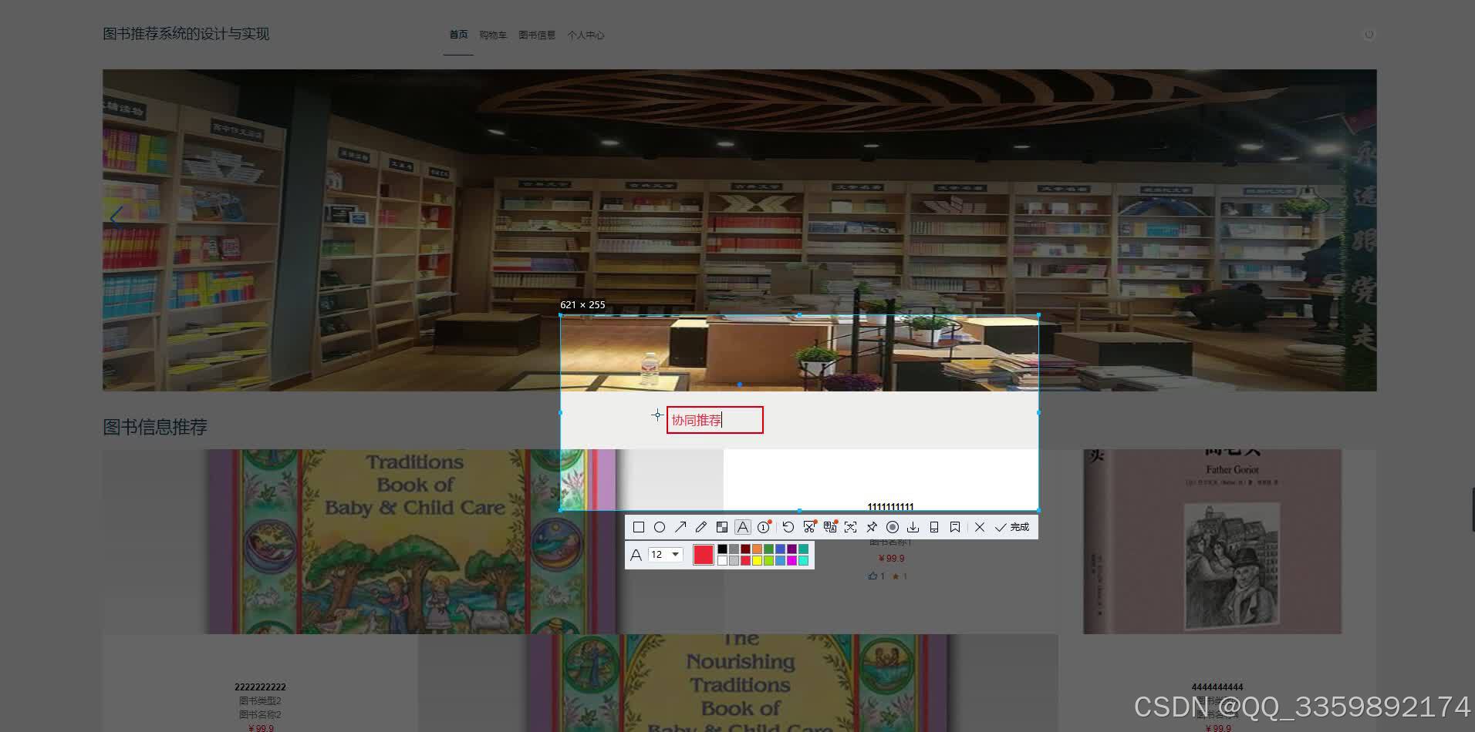This screenshot has width=1475, height=732.
Task: Open the 首页 navigation tab
Action: [458, 35]
